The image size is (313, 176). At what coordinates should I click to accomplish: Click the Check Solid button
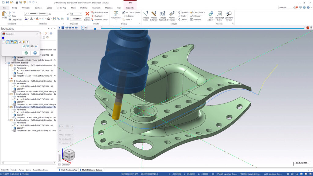pos(197,12)
